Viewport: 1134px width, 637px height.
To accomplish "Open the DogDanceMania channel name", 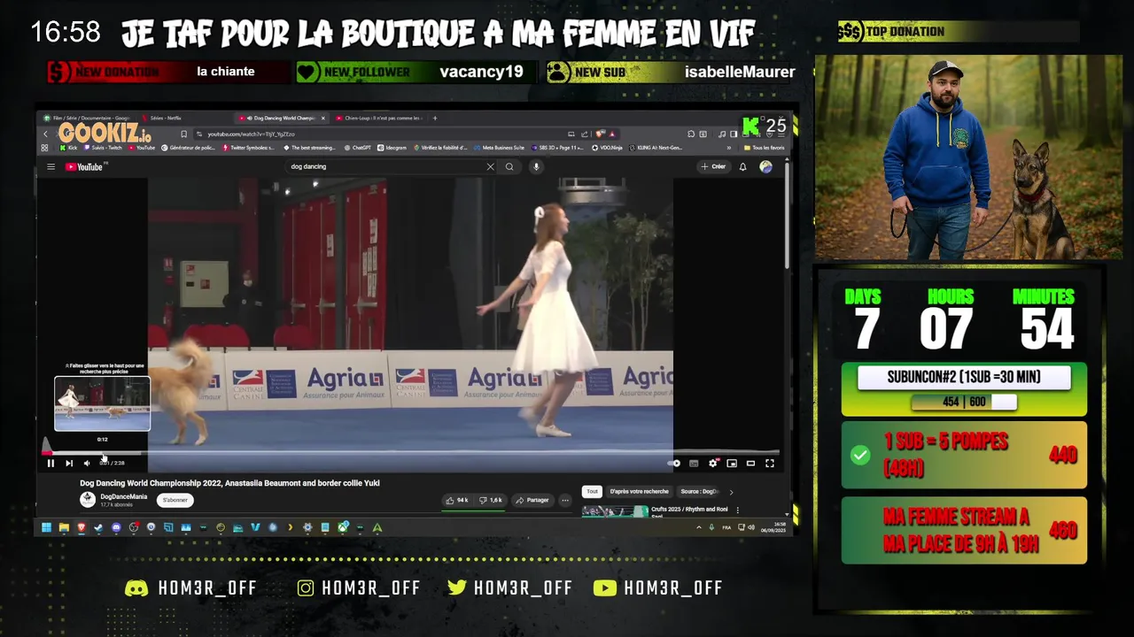I will pos(124,496).
